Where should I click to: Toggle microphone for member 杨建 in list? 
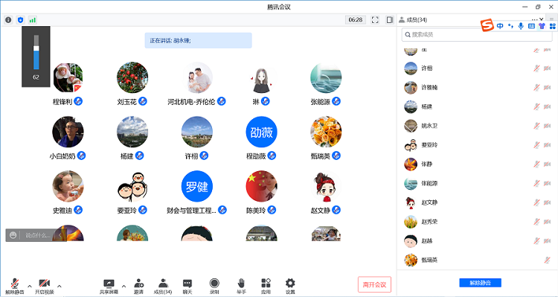pyautogui.click(x=536, y=107)
